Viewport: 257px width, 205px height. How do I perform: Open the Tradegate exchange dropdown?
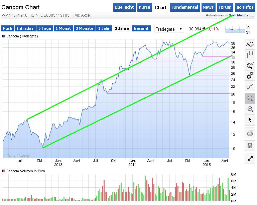pos(169,29)
